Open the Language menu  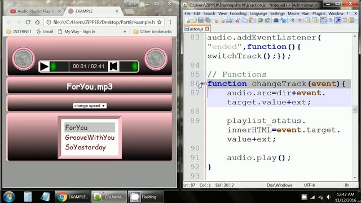point(258,14)
